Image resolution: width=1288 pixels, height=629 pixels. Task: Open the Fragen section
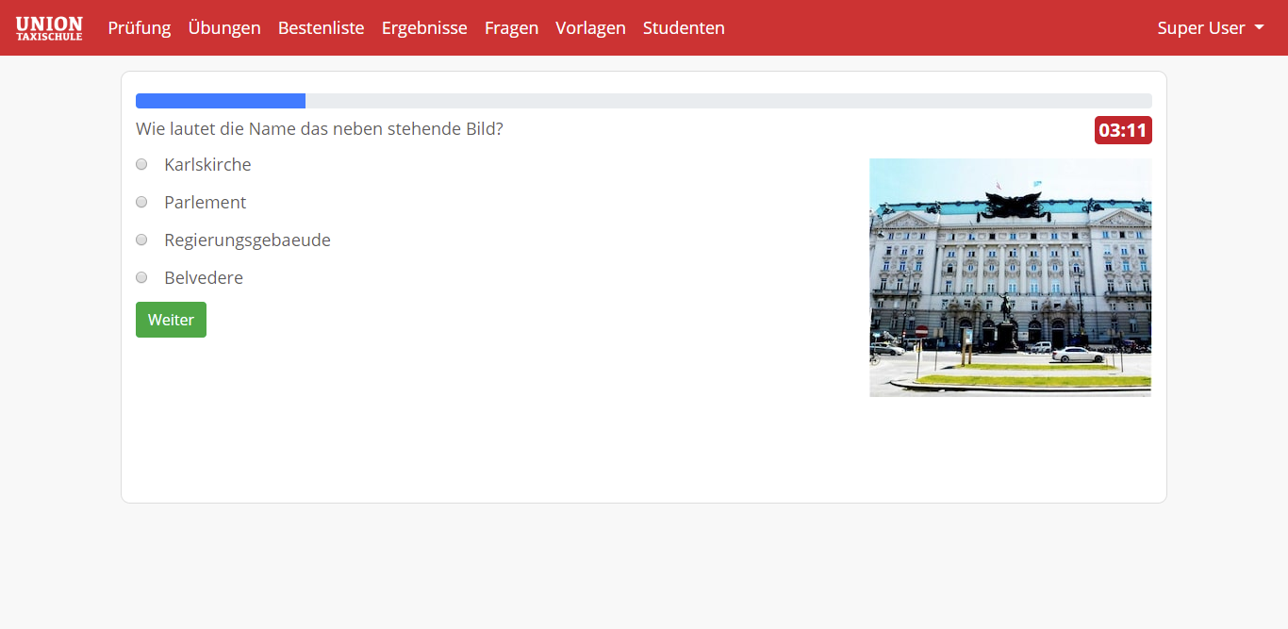(x=511, y=28)
